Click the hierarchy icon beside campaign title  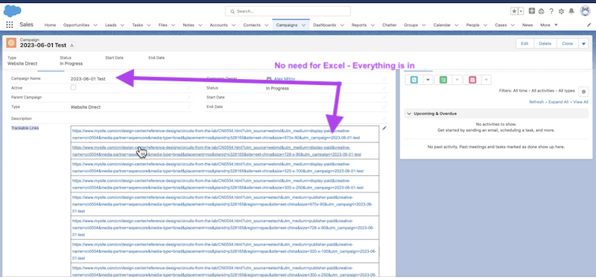pos(72,45)
